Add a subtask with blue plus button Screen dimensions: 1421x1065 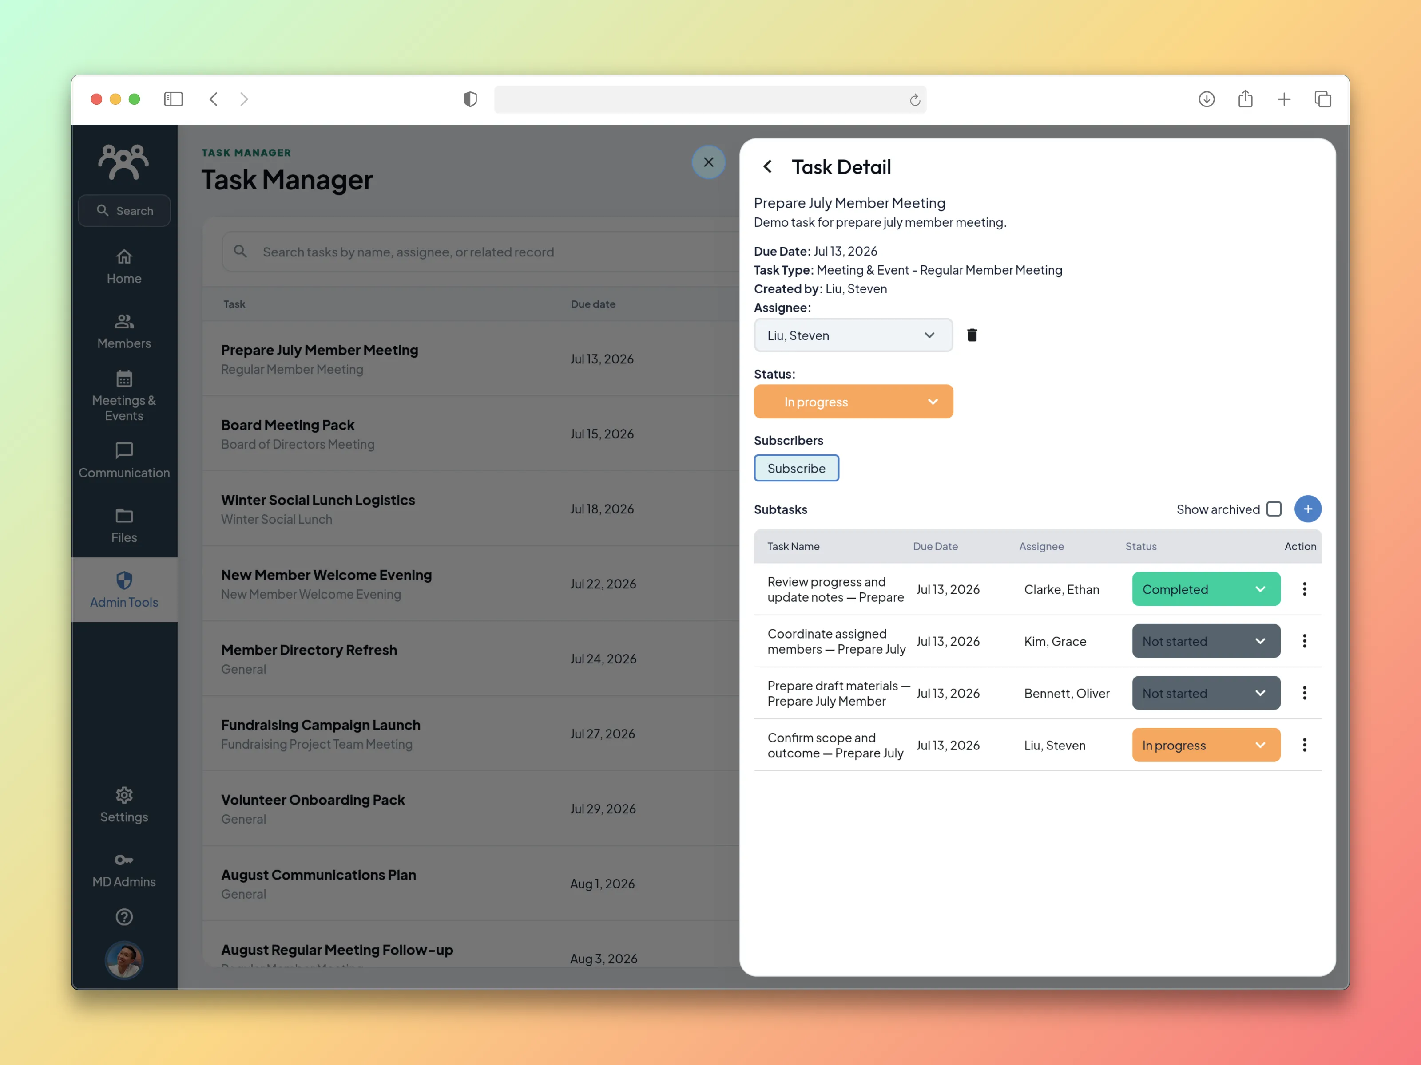point(1307,509)
